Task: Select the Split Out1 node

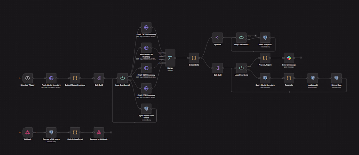Action: 218,68
